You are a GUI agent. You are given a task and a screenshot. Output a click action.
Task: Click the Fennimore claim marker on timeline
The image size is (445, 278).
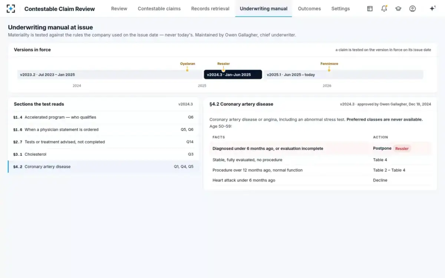(329, 66)
